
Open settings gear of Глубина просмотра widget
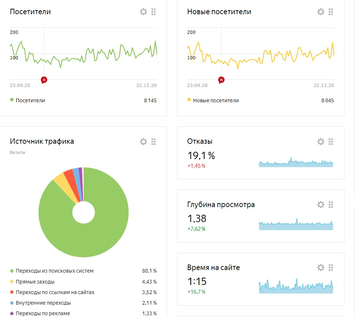pos(320,205)
